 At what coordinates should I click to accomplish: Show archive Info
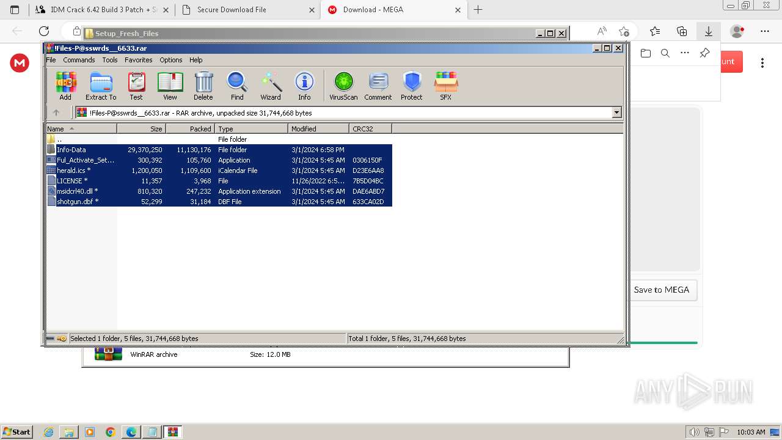(x=304, y=86)
